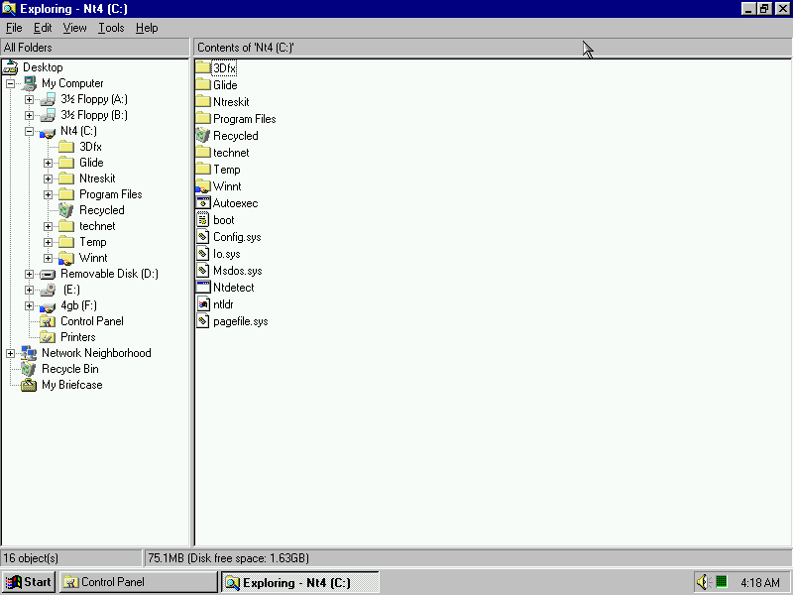Switch to Control Panel taskbar button

138,582
